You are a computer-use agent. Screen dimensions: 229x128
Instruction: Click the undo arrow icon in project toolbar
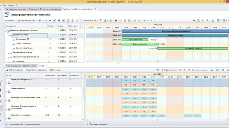pos(145,21)
